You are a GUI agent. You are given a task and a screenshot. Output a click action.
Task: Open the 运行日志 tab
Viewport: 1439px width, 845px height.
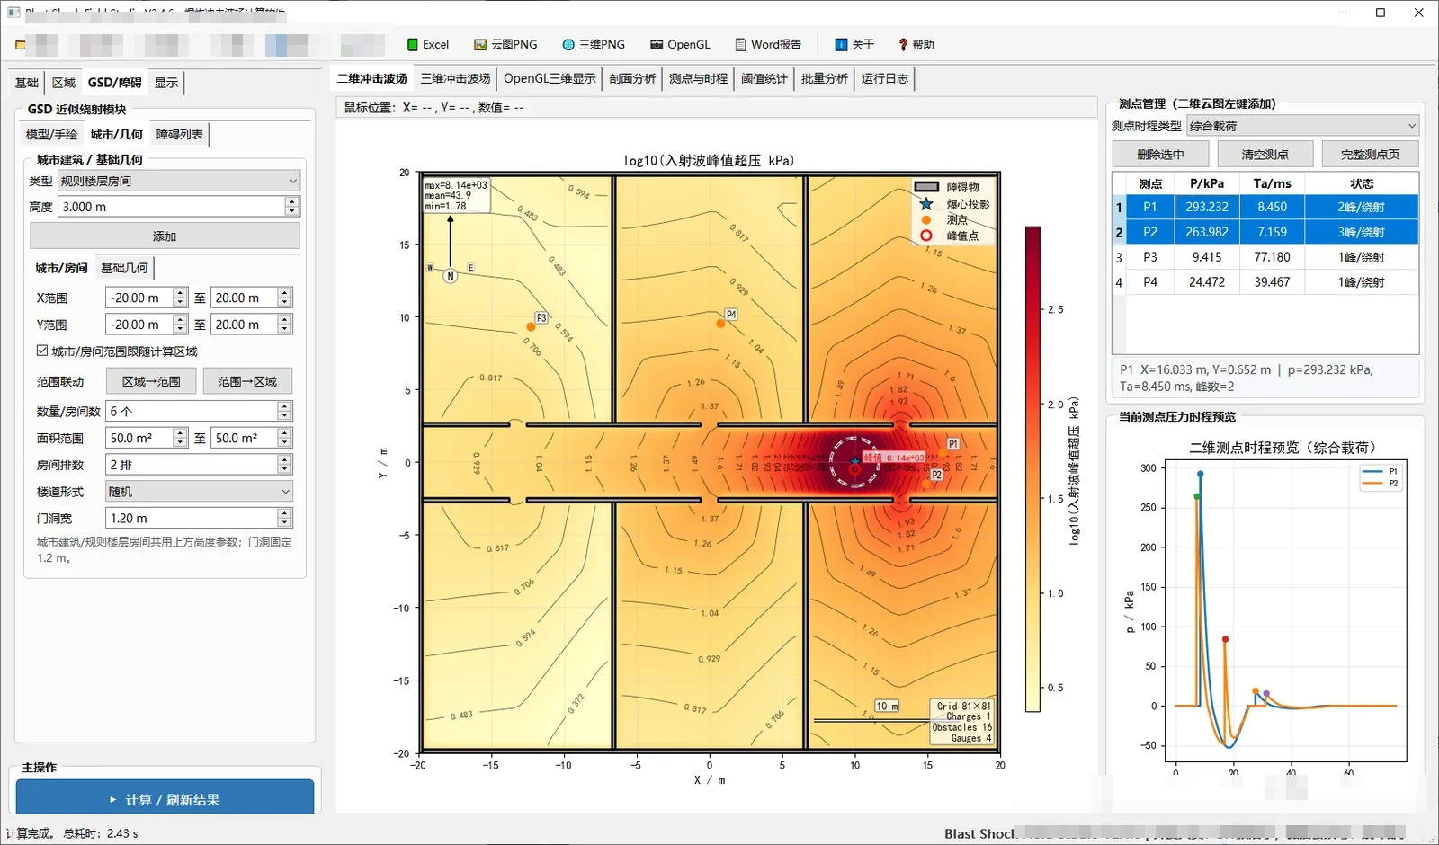885,78
